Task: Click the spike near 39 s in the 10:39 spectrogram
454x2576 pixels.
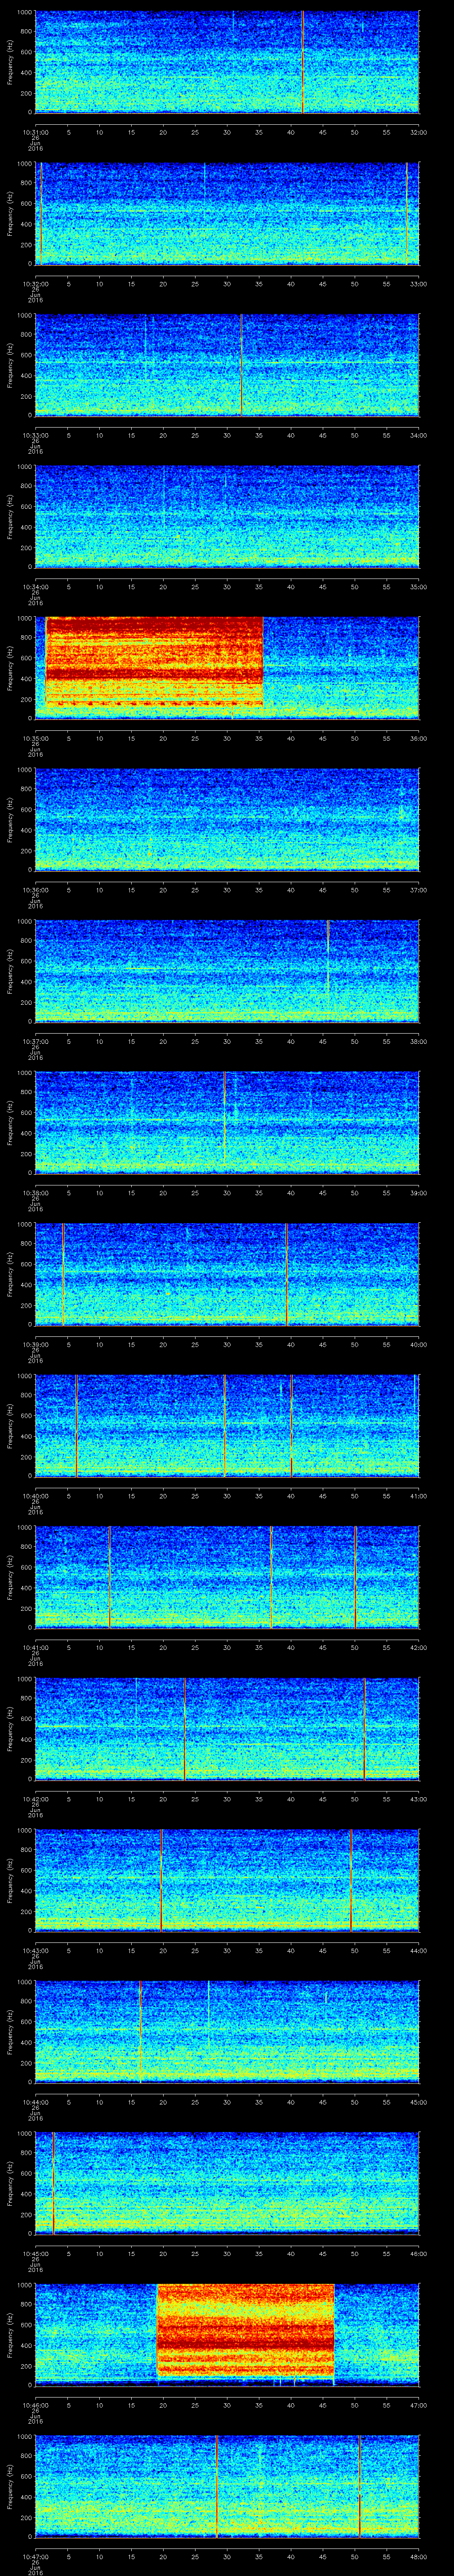Action: click(286, 1274)
